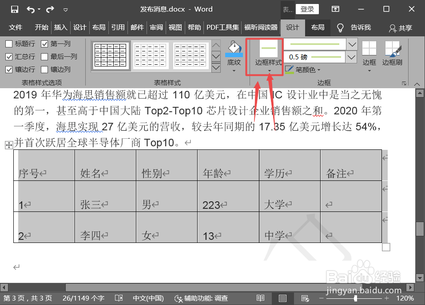The height and width of the screenshot is (305, 425).
Task: Switch to the 引用 tab
Action: (118, 27)
